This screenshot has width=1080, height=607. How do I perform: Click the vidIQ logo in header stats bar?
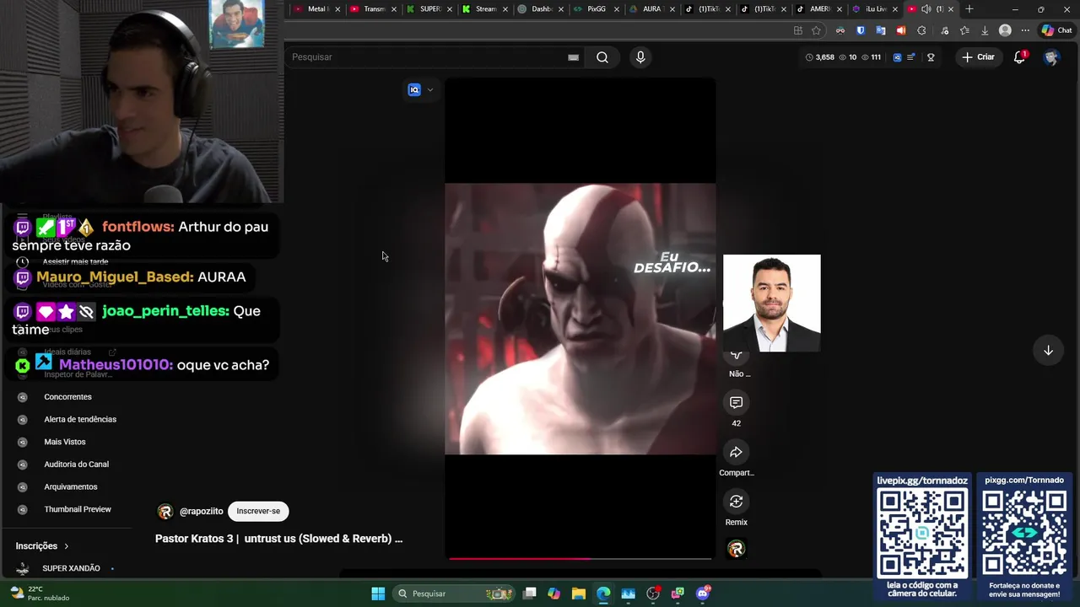tap(897, 57)
